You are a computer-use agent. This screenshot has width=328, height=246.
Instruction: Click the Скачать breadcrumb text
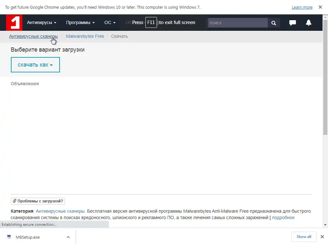click(119, 36)
